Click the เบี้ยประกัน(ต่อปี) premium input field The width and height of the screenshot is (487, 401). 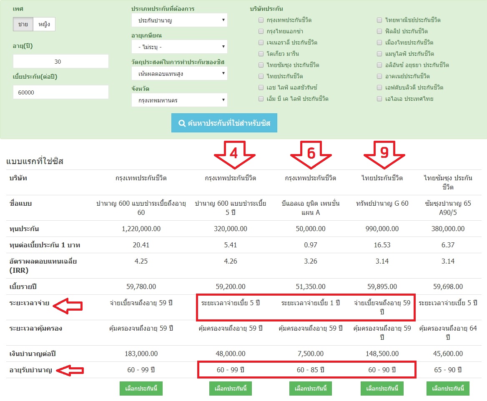coord(61,92)
